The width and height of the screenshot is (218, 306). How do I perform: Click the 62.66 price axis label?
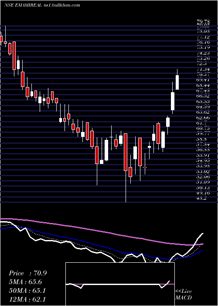tap(204, 118)
